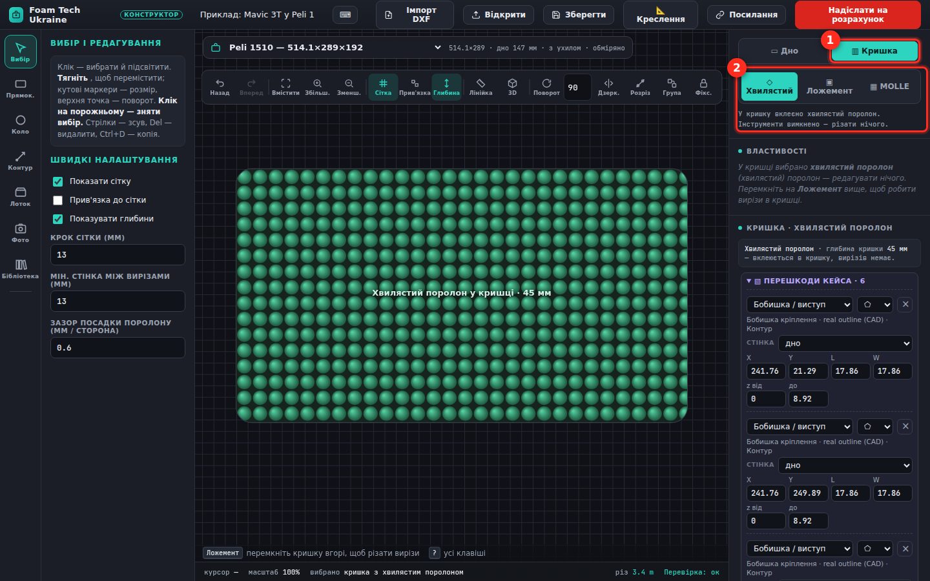Open the Бібліотека library
Viewport: 930px width, 581px height.
click(x=20, y=269)
